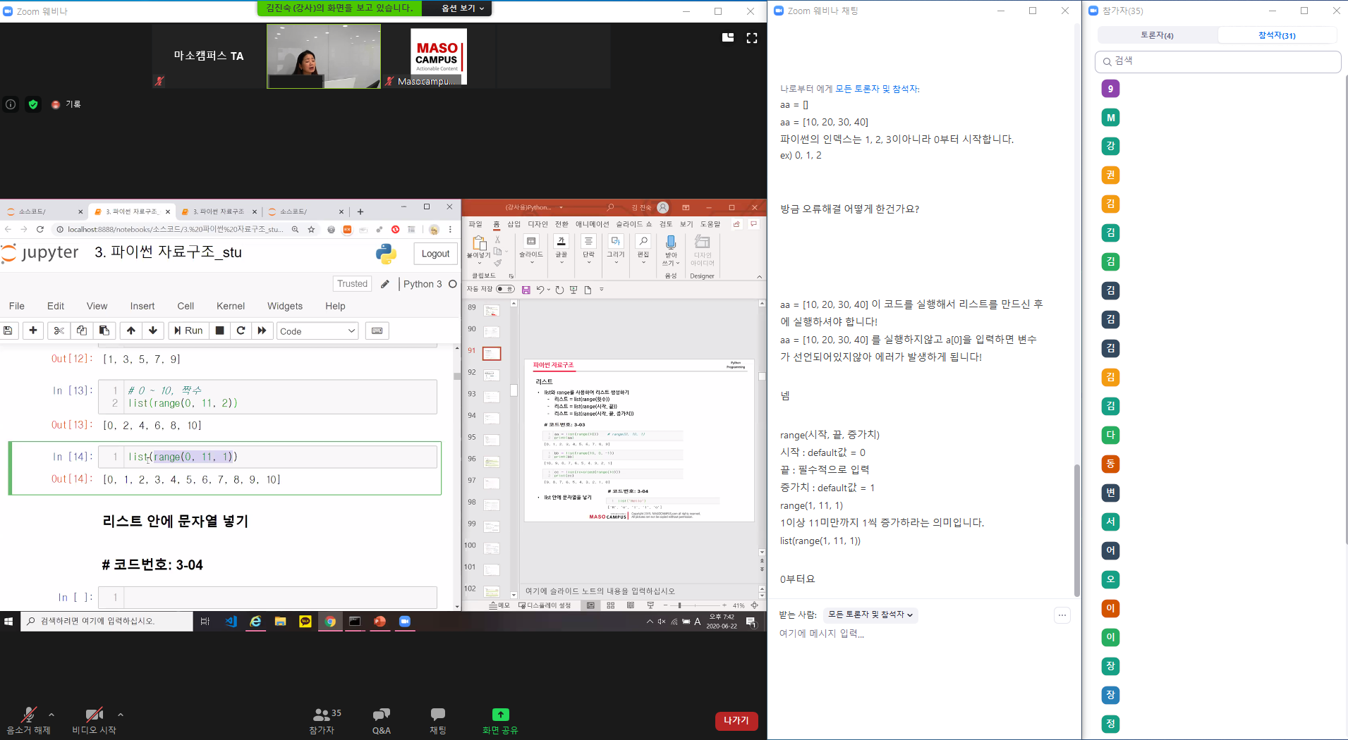Click the meeting information icon
This screenshot has height=740, width=1348.
pyautogui.click(x=11, y=104)
